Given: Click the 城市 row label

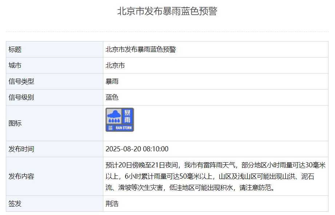Looking at the screenshot, I should [x=13, y=65].
